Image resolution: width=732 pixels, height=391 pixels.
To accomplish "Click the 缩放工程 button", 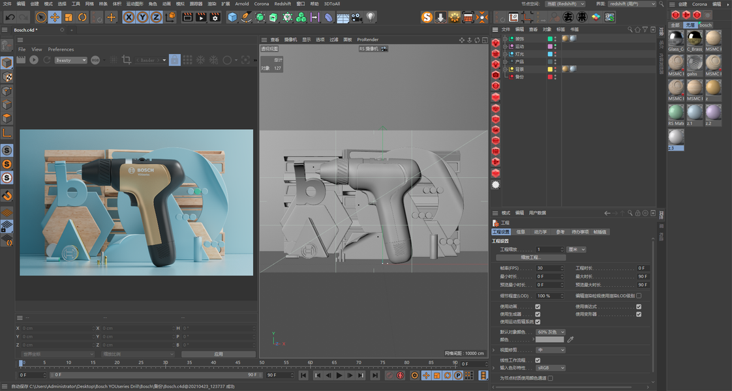I will [x=530, y=257].
